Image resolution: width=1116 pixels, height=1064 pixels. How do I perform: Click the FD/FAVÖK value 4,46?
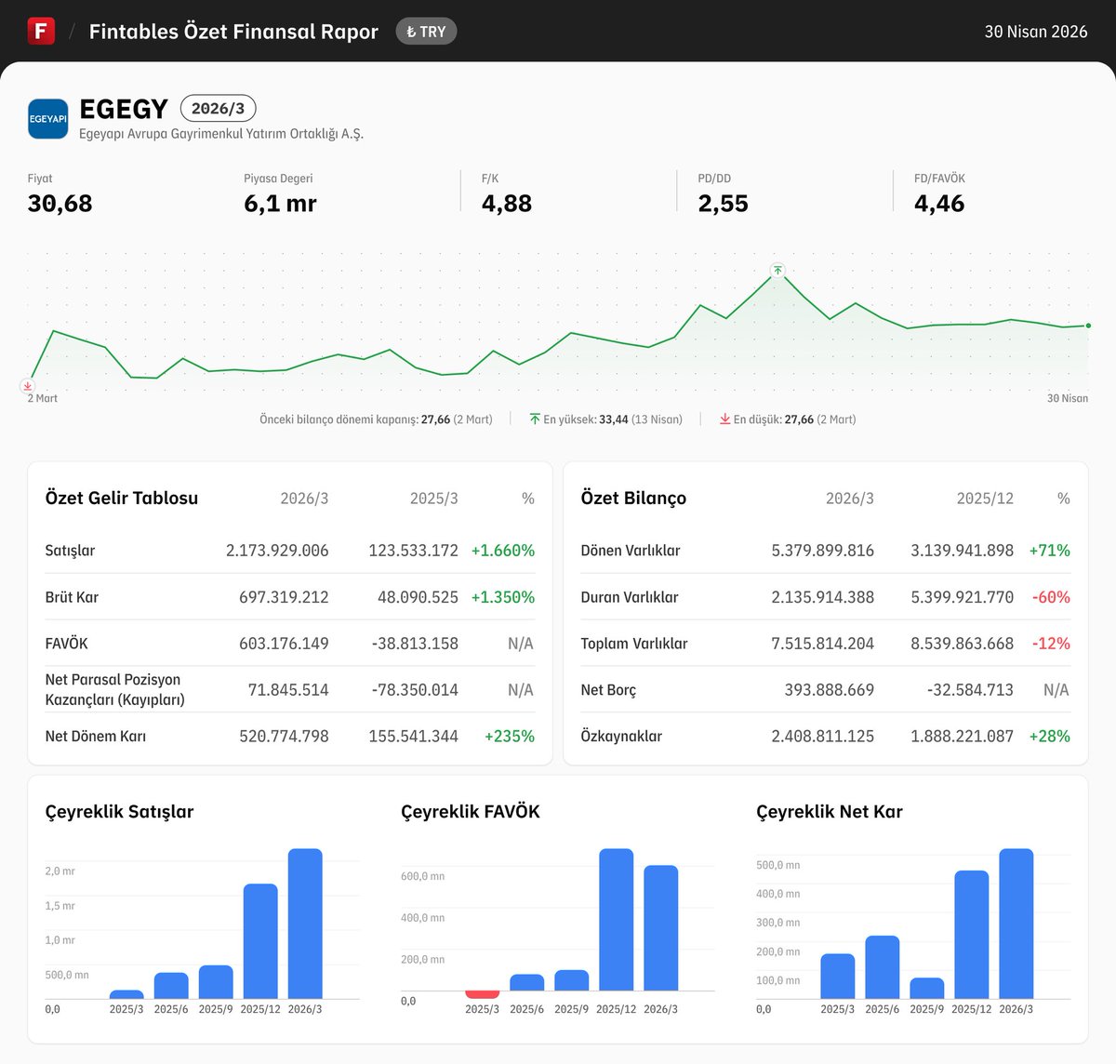click(939, 204)
